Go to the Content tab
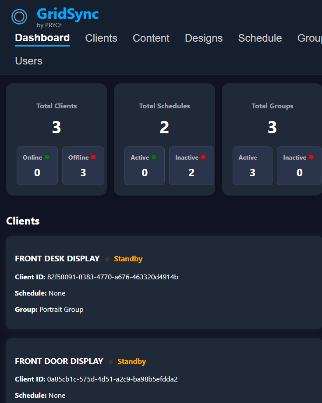Viewport: 322px width, 403px height. [x=151, y=38]
